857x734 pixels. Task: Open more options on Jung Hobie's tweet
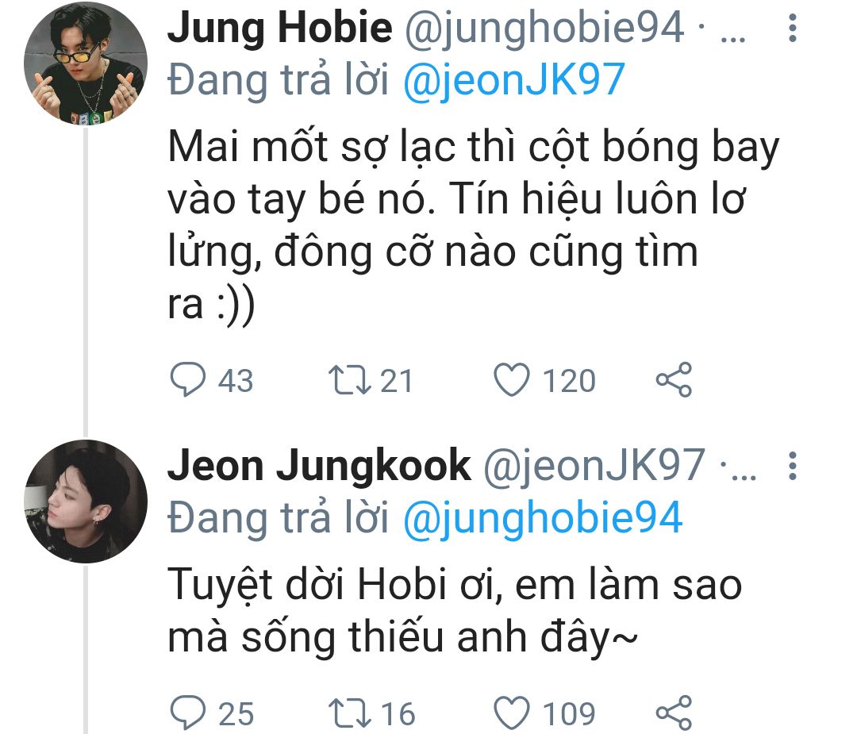tap(791, 30)
